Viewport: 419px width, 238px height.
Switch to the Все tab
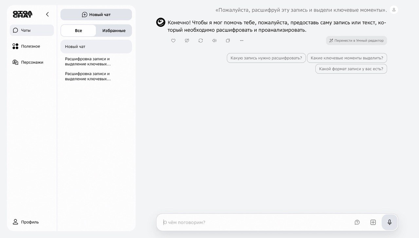79,31
